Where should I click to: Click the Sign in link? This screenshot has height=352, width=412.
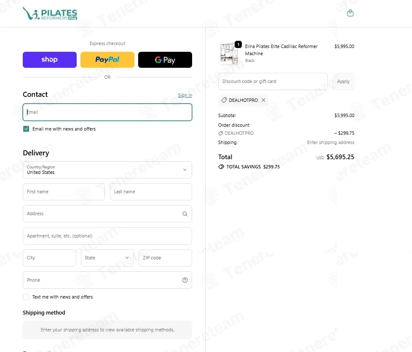click(x=185, y=95)
